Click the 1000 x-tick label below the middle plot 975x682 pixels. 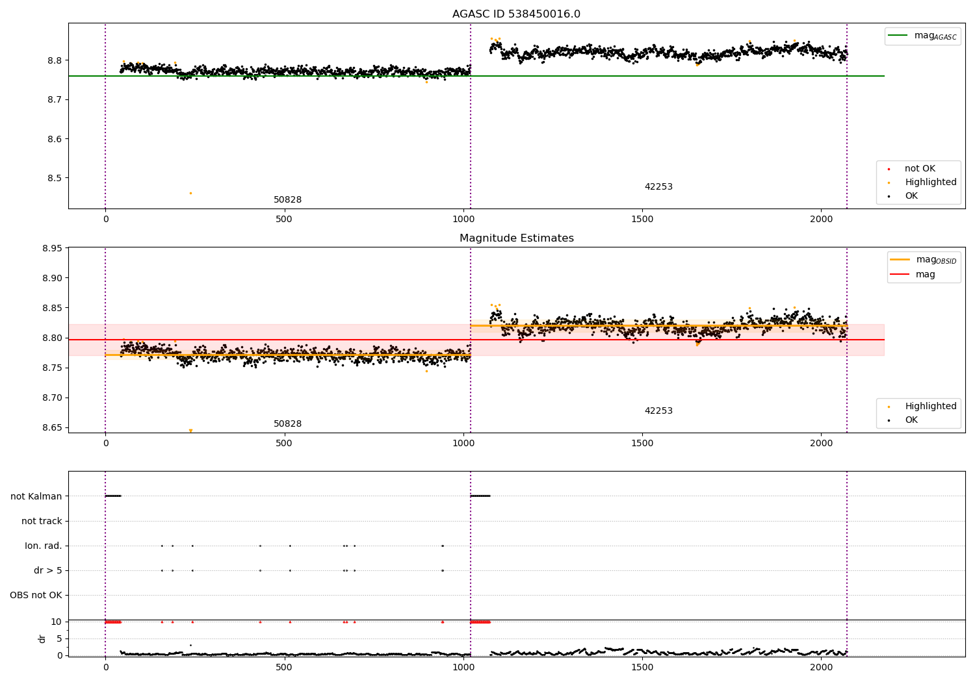[463, 443]
